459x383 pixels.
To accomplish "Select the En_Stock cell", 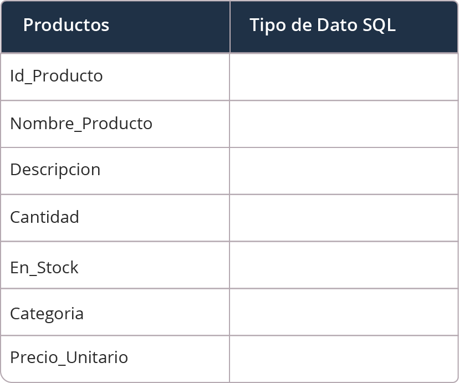I will tap(115, 265).
